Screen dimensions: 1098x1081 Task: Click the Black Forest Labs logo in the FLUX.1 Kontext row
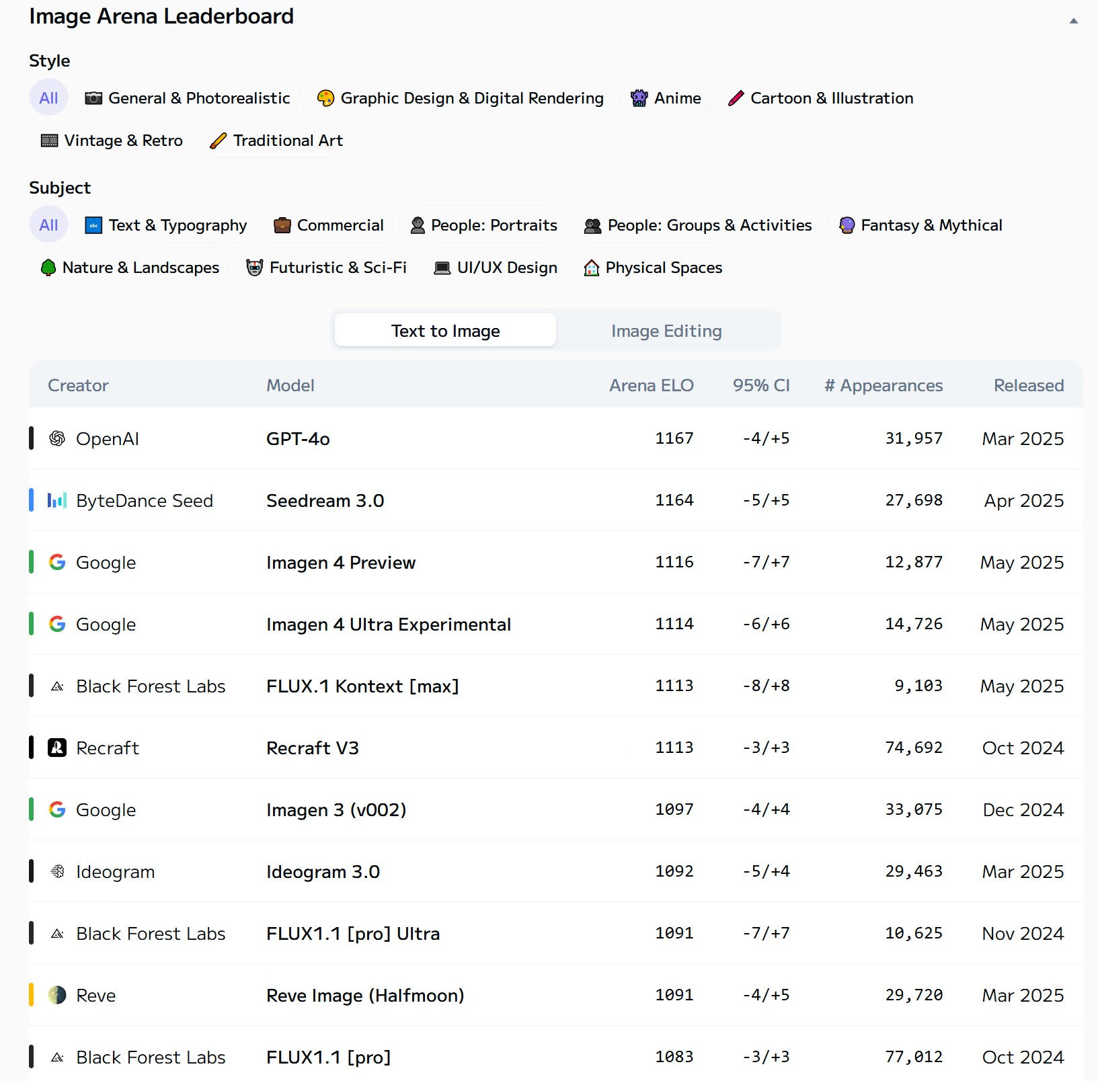coord(57,686)
